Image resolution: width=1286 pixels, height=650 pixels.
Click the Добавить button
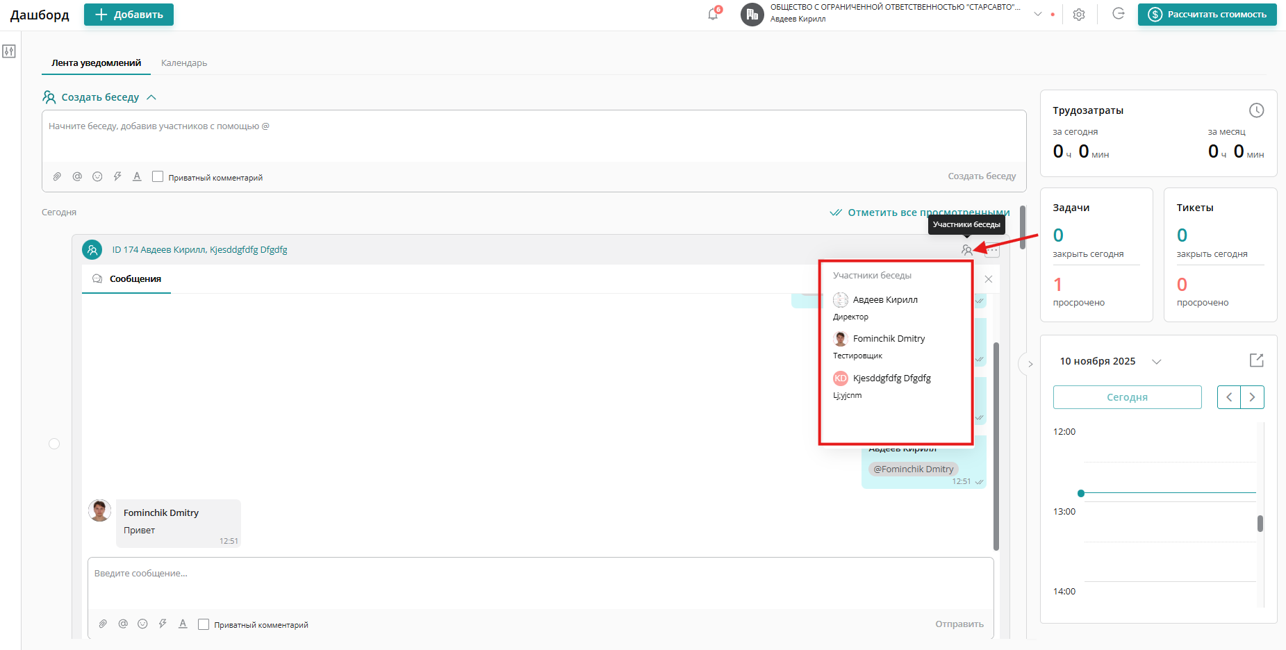click(x=129, y=15)
